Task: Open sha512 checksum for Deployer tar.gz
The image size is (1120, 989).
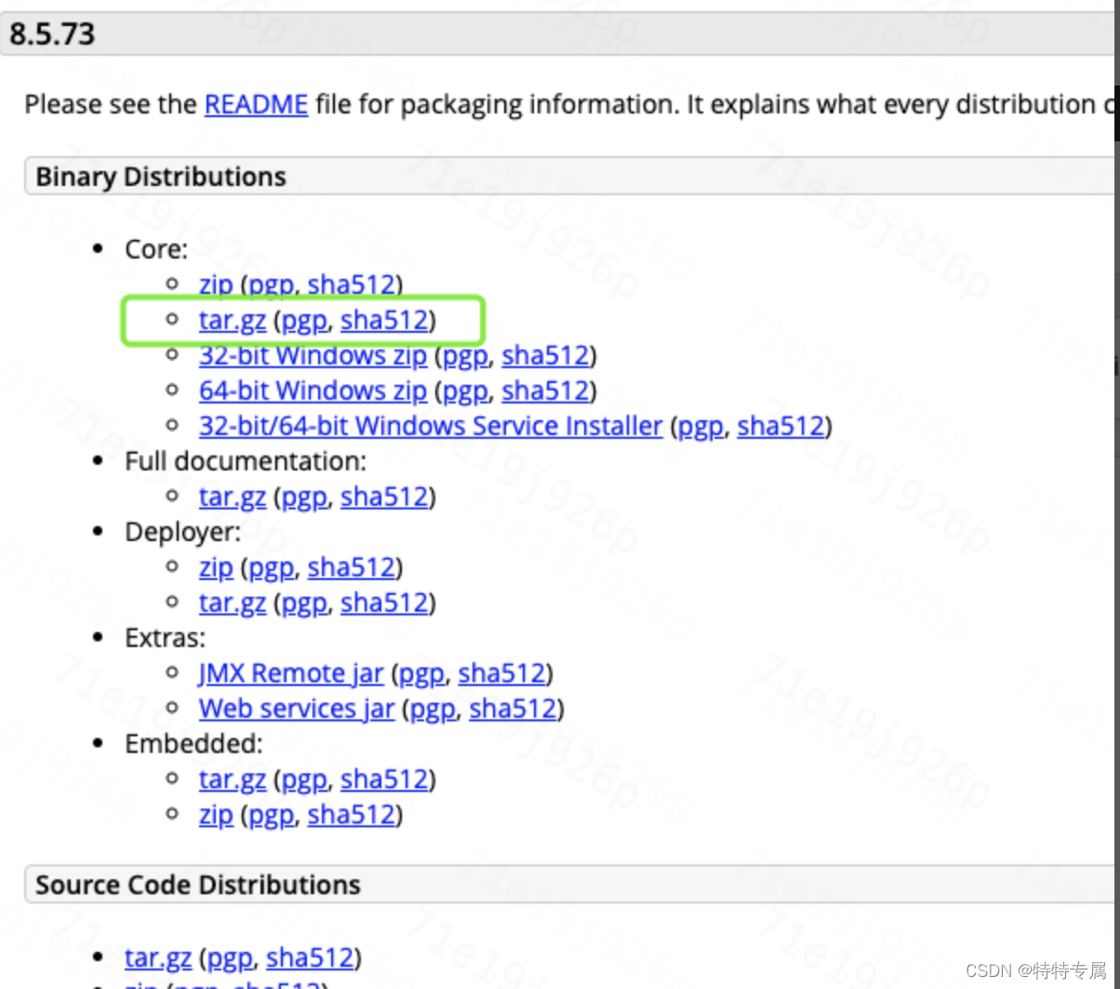Action: pyautogui.click(x=385, y=602)
